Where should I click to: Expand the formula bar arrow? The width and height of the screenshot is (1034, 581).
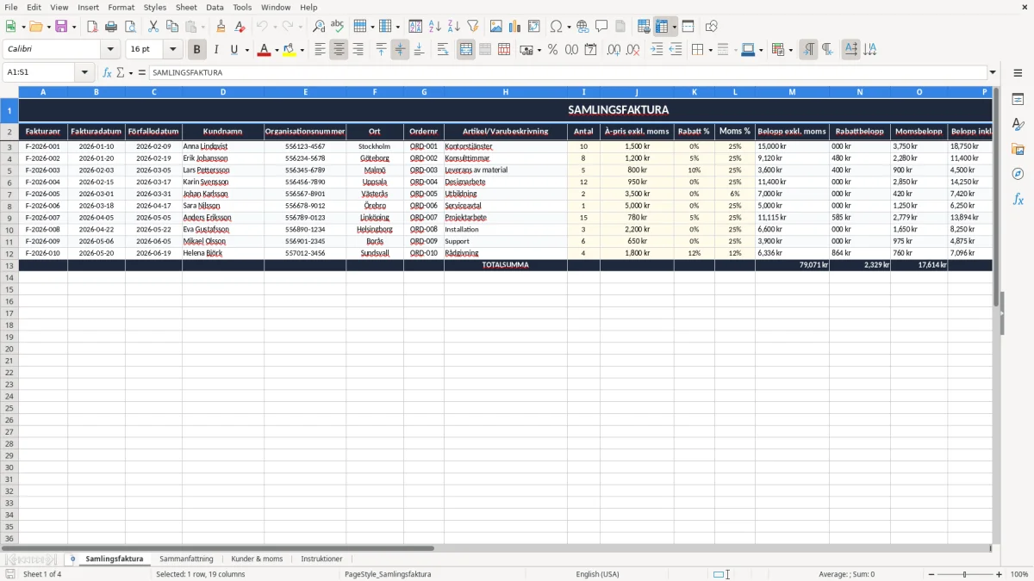tap(993, 73)
